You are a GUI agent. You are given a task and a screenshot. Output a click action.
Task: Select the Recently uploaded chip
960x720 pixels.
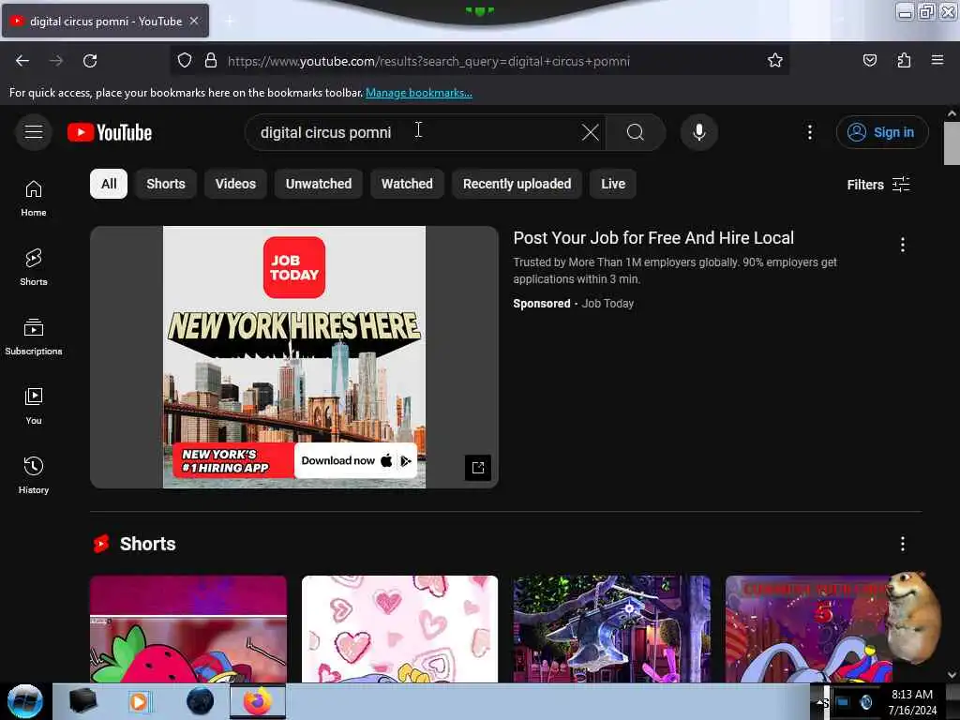click(517, 184)
